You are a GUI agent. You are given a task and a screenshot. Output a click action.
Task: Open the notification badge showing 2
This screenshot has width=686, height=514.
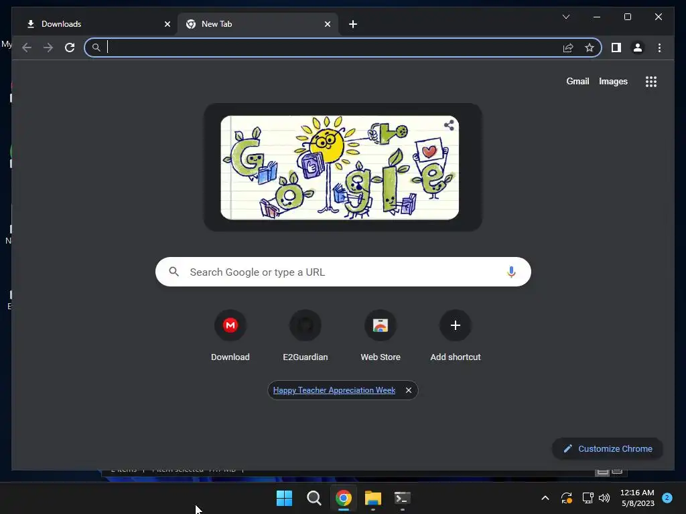click(x=667, y=497)
